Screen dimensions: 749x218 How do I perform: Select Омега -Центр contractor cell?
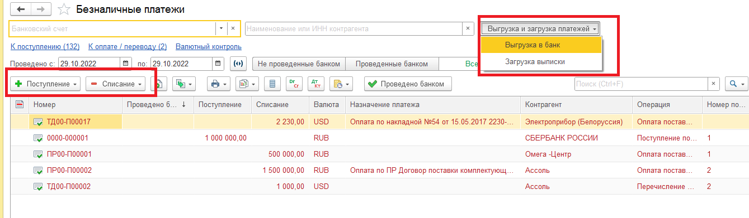pyautogui.click(x=576, y=154)
